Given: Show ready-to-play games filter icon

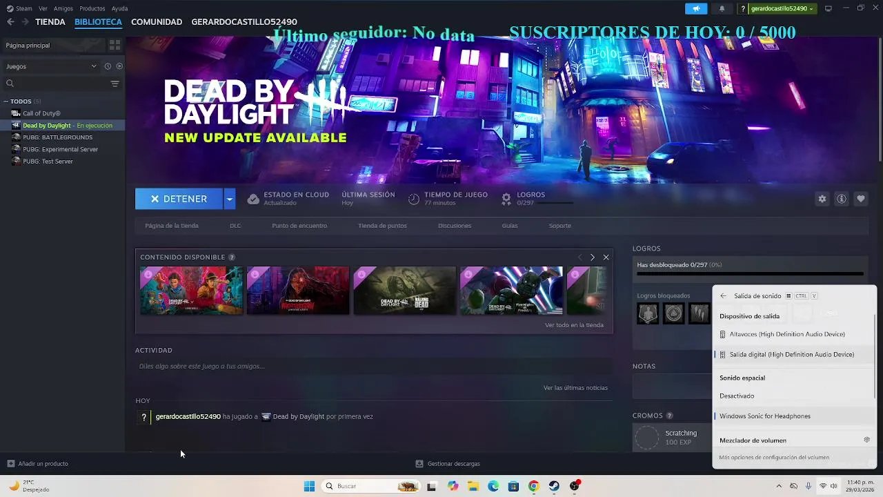Looking at the screenshot, I should point(119,66).
